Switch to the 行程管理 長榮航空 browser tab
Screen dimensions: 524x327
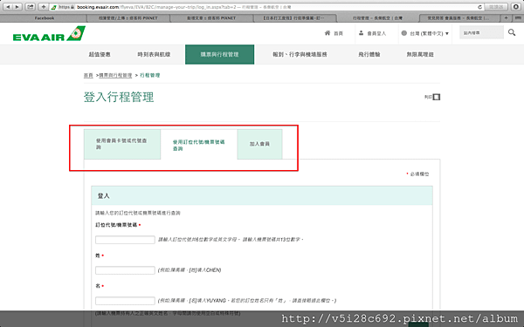click(377, 18)
